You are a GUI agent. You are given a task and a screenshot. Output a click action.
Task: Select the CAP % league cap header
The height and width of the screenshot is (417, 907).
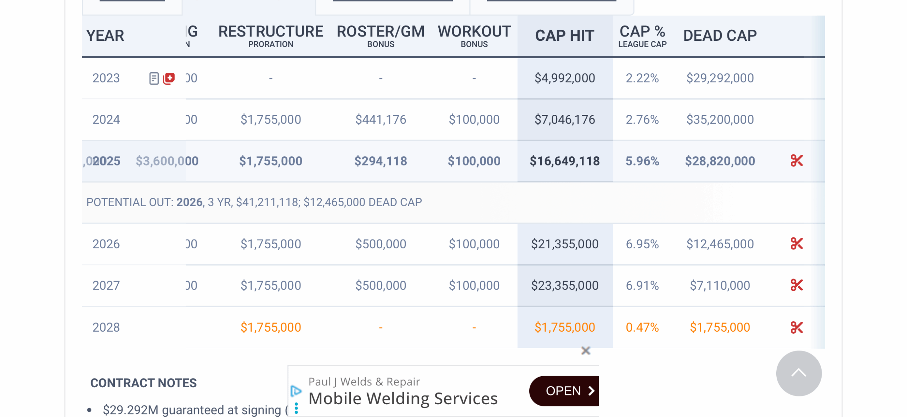(x=642, y=36)
